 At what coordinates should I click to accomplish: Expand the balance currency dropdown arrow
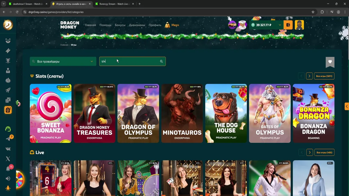click(x=279, y=25)
